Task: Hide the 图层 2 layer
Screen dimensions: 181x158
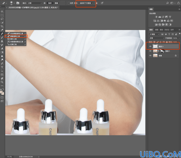Action: [x=150, y=47]
